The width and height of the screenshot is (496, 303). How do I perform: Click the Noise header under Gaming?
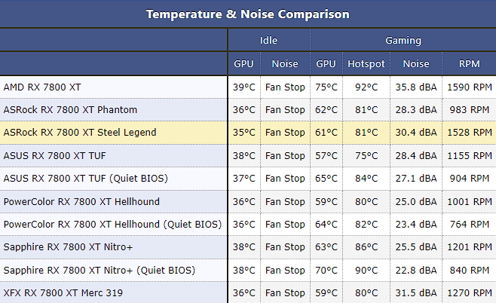tap(415, 64)
